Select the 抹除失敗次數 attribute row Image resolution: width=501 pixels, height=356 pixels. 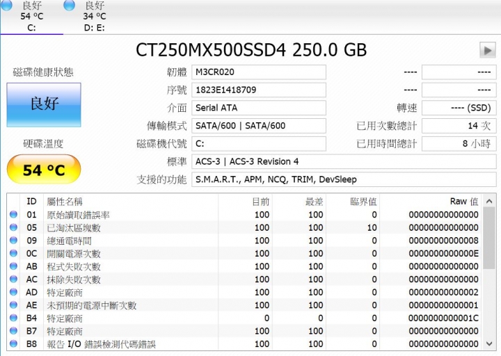245,279
